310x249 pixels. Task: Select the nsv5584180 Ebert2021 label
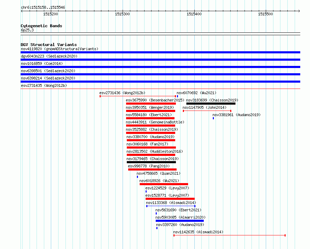tap(149, 115)
